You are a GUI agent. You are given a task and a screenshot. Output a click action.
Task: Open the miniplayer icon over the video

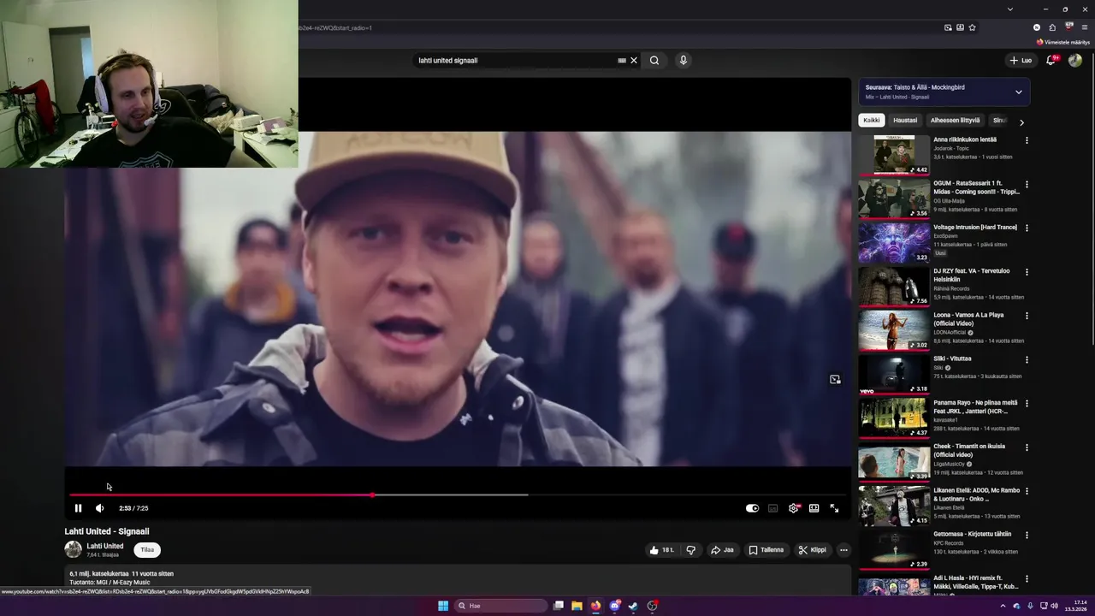(x=835, y=379)
